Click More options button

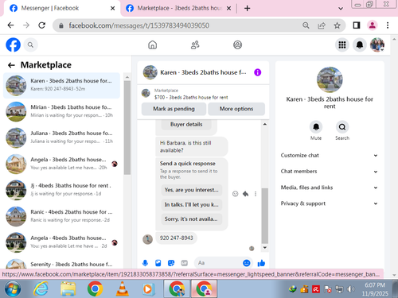coord(236,109)
